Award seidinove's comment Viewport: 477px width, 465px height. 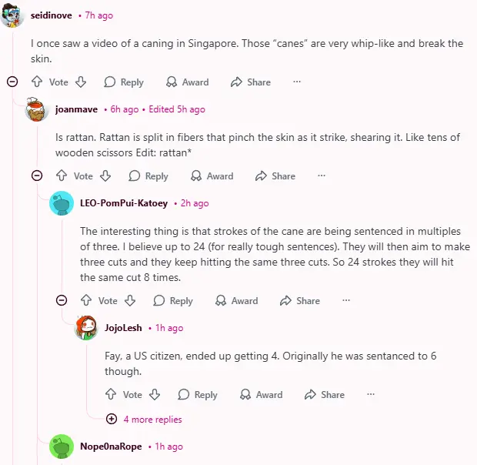[x=187, y=82]
